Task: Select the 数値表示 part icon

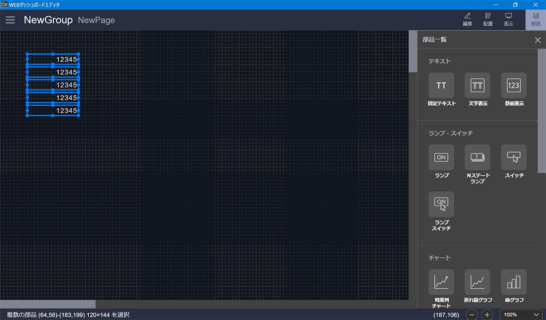Action: pyautogui.click(x=514, y=85)
